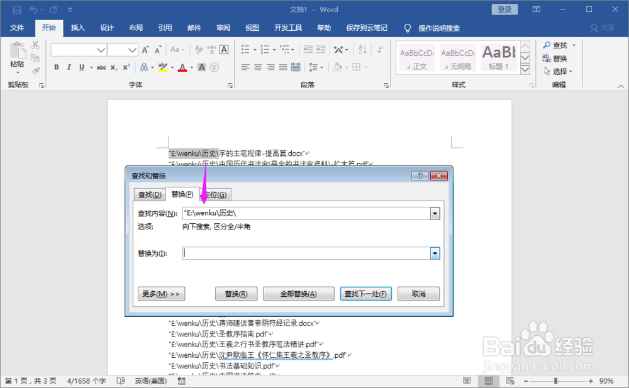629x388 pixels.
Task: Click the Multilevel list icon
Action: (x=284, y=49)
